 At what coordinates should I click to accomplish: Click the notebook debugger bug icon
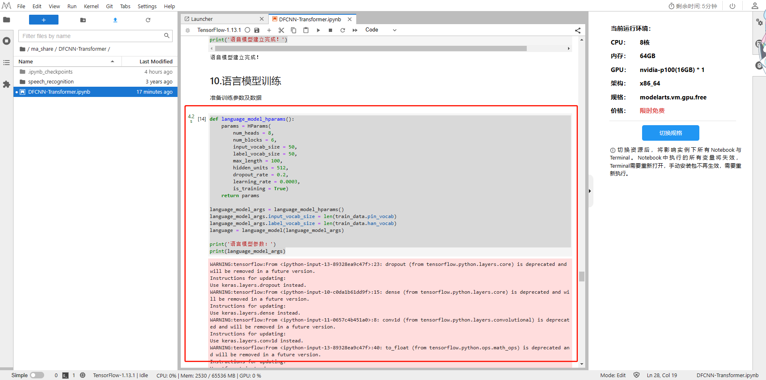click(x=188, y=30)
